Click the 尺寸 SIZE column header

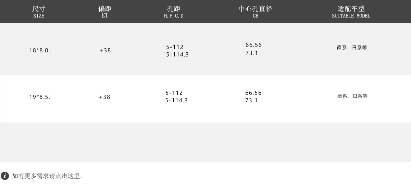click(x=39, y=12)
